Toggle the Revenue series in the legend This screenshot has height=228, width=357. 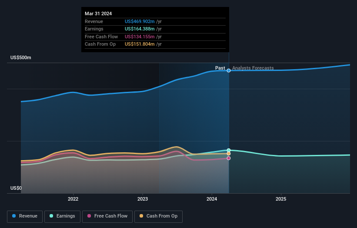25,216
